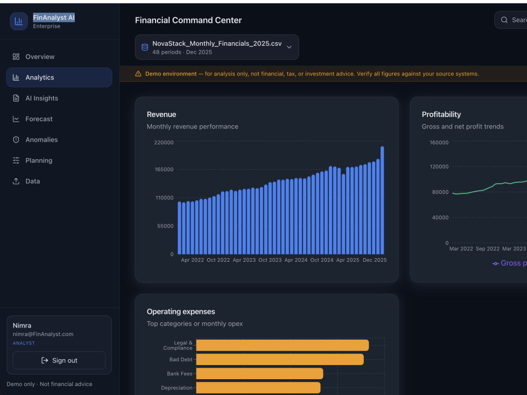Click the database icon beside NovaStack file
This screenshot has height=395, width=527.
(145, 47)
